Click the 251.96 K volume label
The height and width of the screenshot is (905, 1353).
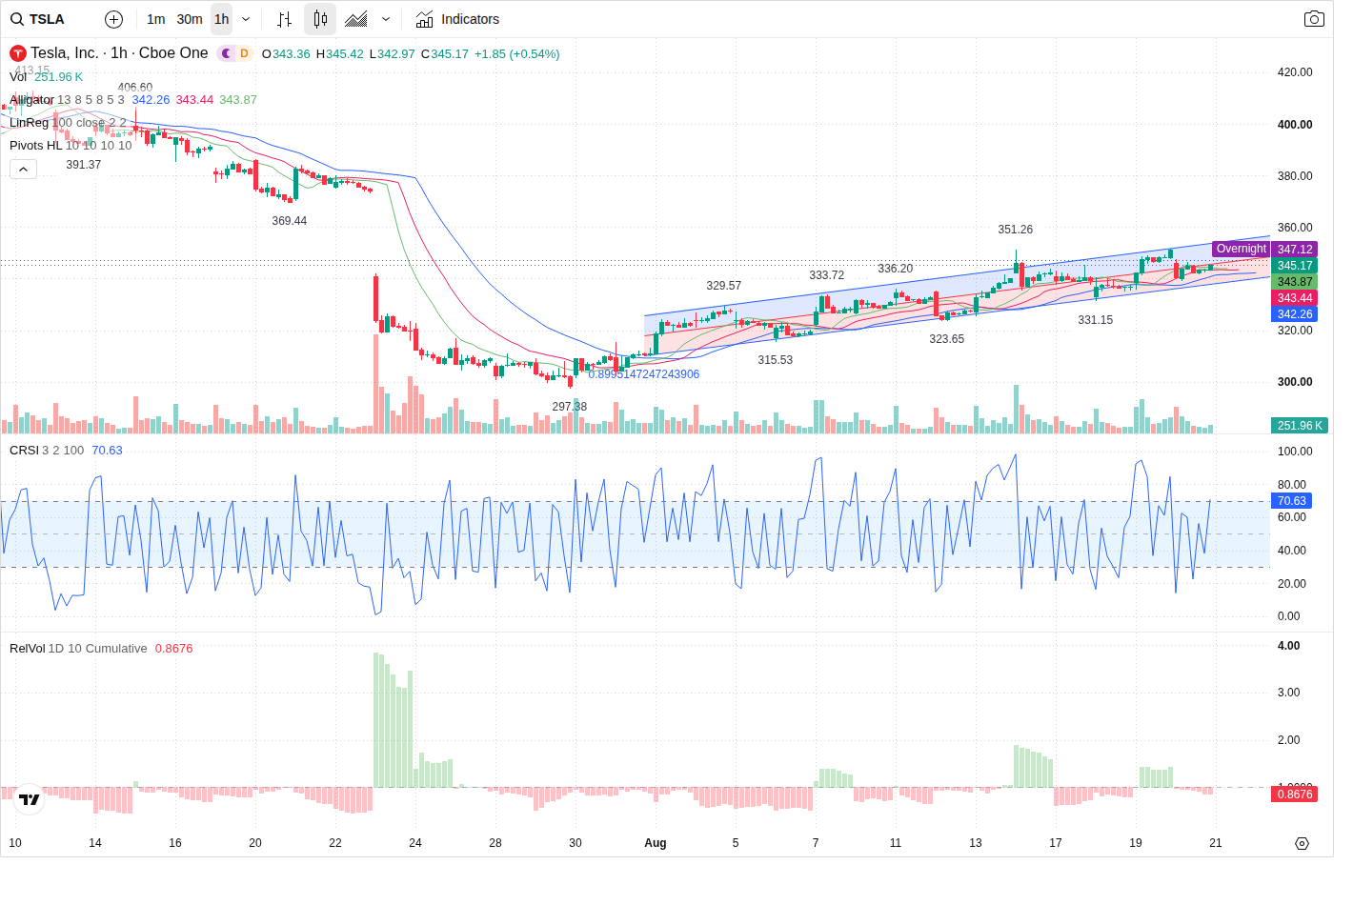[1300, 426]
